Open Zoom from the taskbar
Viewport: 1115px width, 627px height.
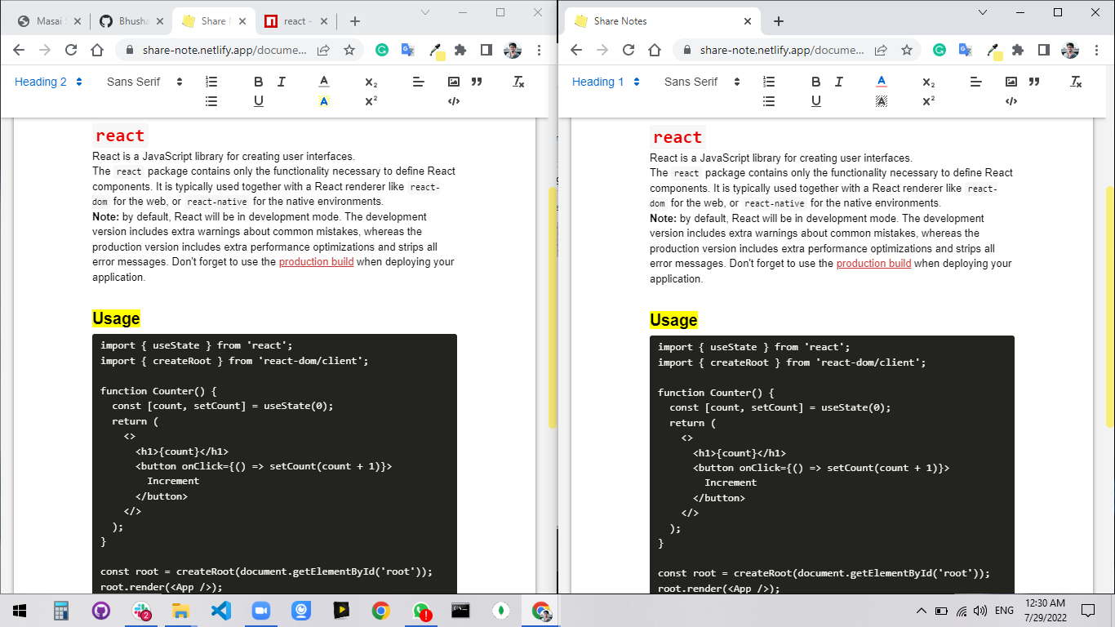[261, 611]
